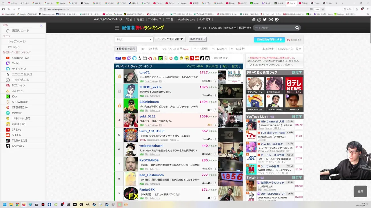Viewport: 371px width, 208px height.
Task: Open the info icon in header
Action: [x=259, y=20]
